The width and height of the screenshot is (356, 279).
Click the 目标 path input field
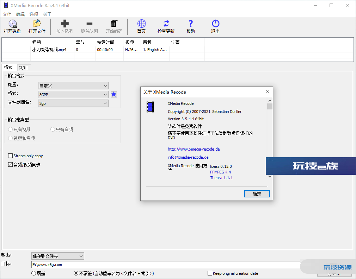[166, 265]
